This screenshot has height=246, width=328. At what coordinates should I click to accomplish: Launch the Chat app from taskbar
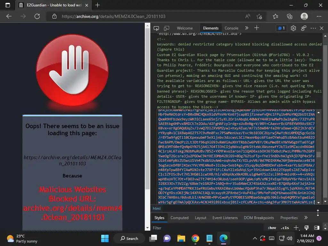167,238
